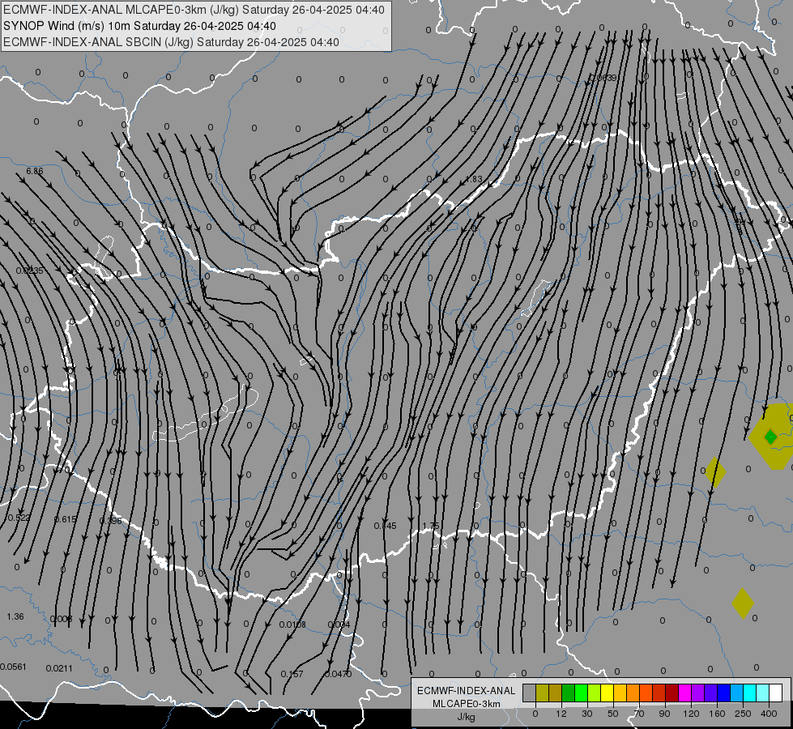Click the legend tick label 120
Screen dimensions: 793x729
[x=691, y=714]
